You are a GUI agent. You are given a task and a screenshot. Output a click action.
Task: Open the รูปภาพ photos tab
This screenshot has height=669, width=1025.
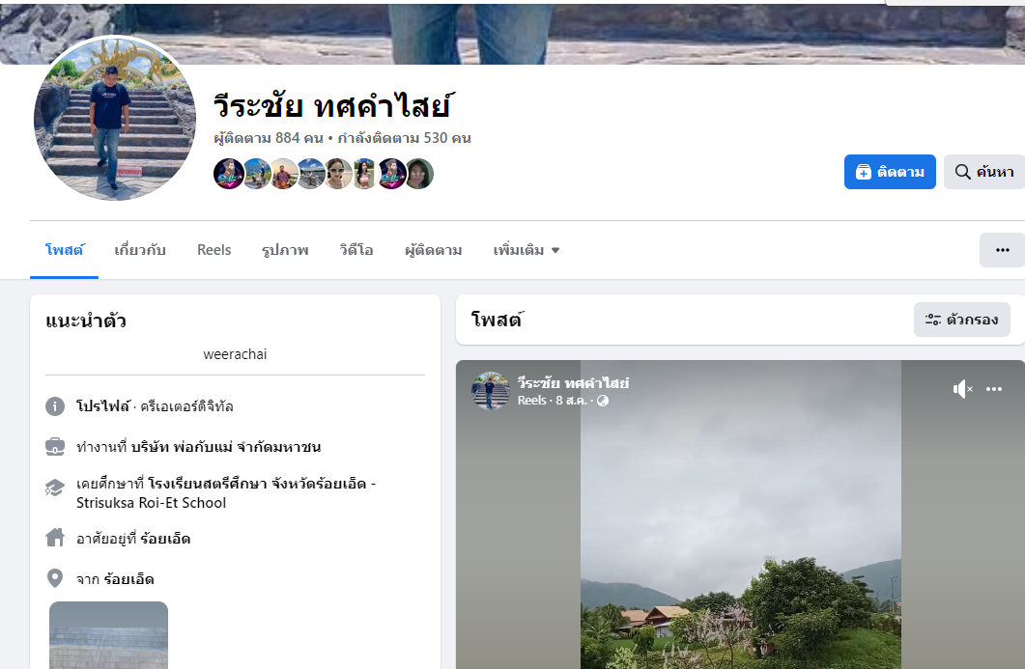285,250
